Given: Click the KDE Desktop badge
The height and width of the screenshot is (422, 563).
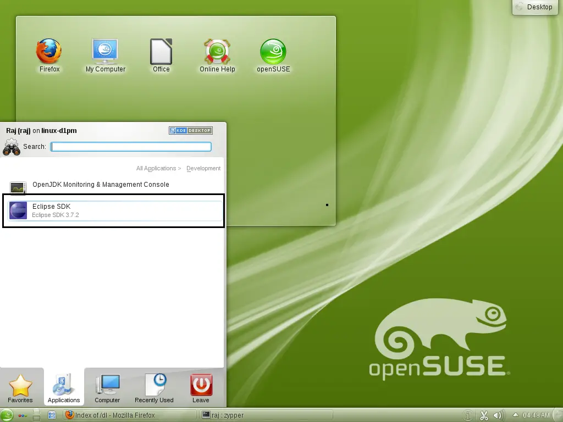Looking at the screenshot, I should 191,131.
